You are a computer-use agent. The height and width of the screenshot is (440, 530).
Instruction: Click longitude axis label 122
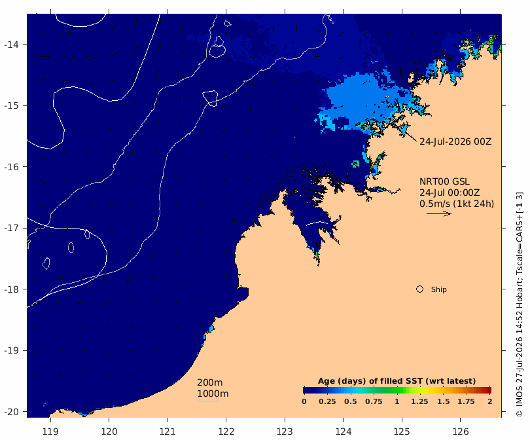point(226,431)
